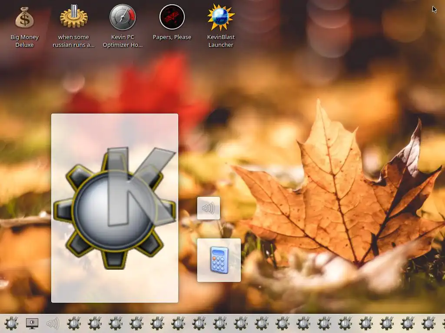Click the faded speaker icon in bottom panel
Viewport: 445px width, 333px height.
53,323
